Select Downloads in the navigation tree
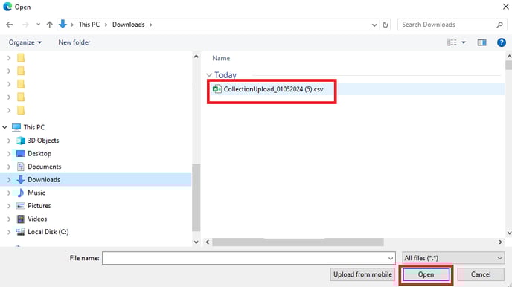Viewport: 512px width, 287px height. tap(44, 180)
